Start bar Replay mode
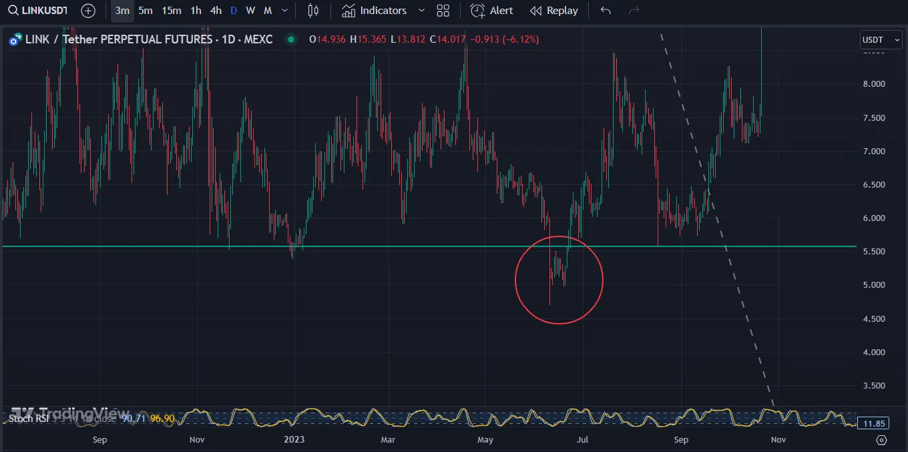 (553, 11)
